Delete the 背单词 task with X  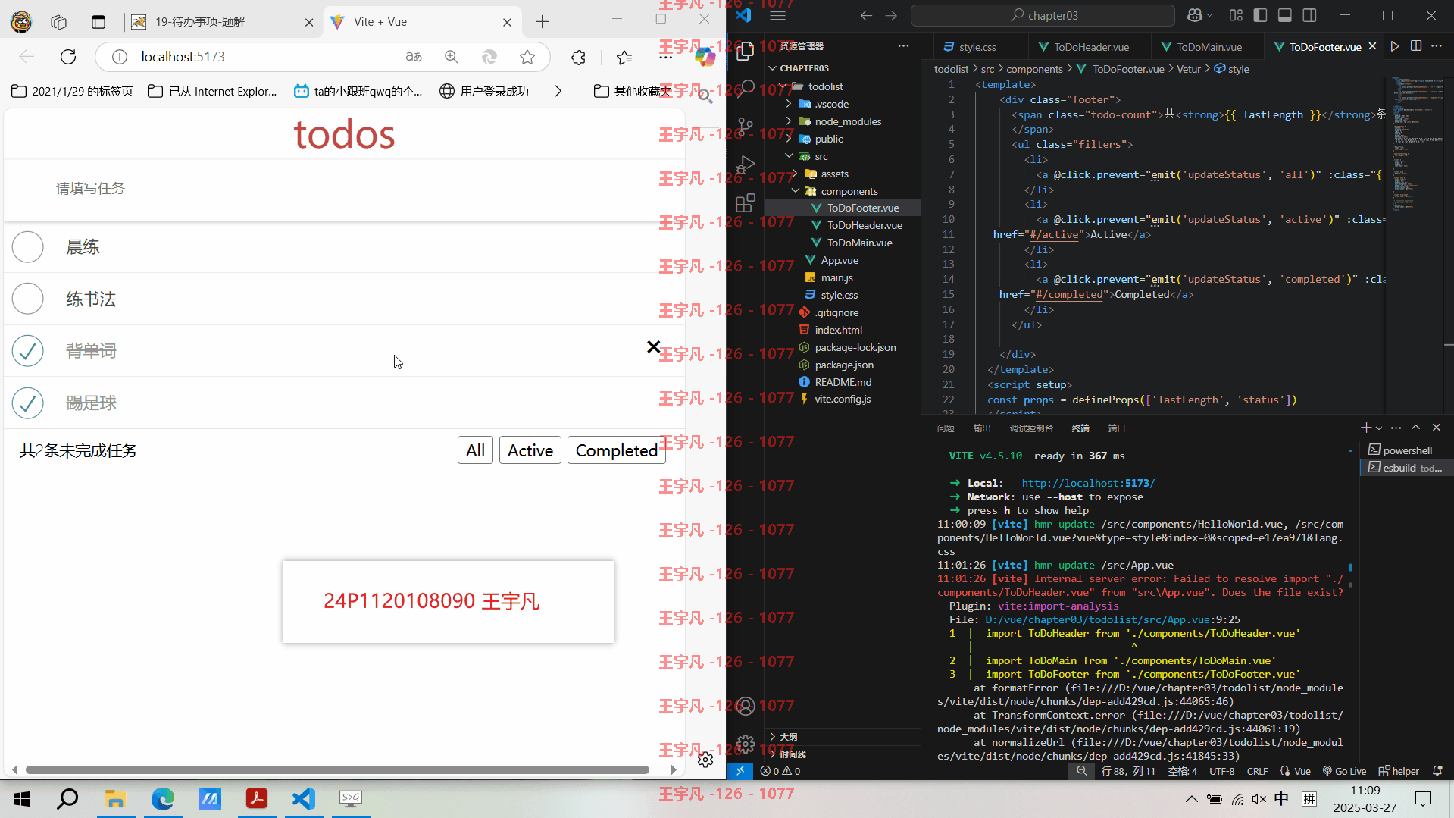(x=653, y=347)
